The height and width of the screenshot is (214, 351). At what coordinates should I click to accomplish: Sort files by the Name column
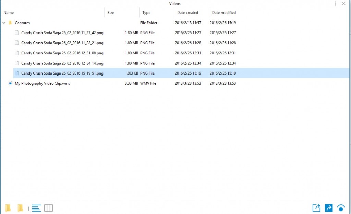coord(8,12)
